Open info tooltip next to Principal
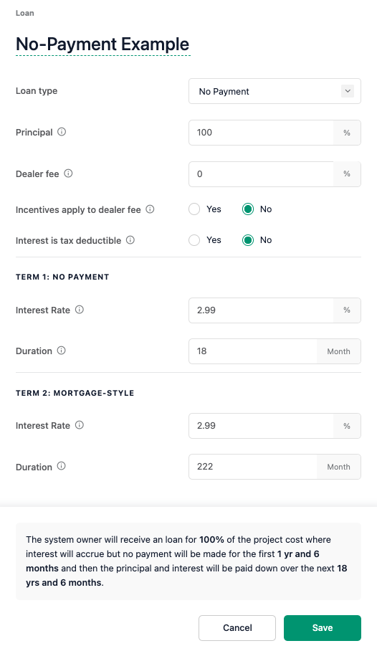 [62, 132]
